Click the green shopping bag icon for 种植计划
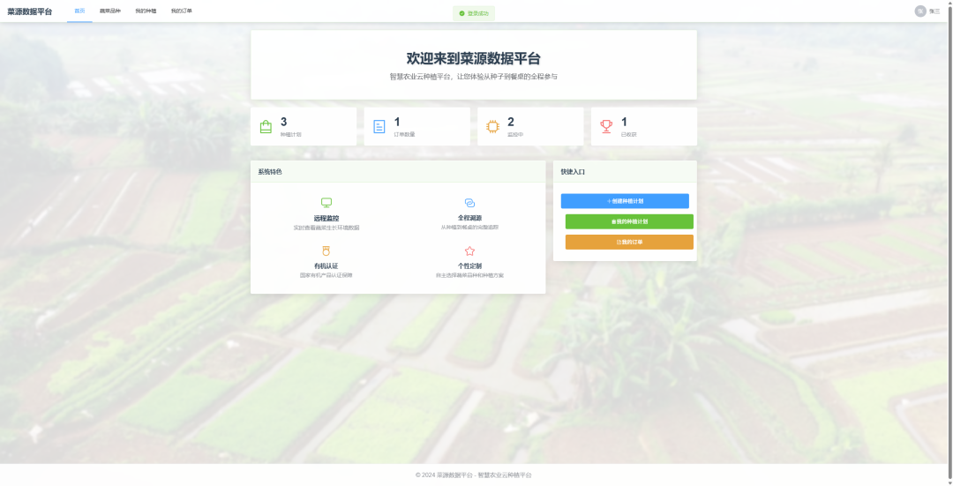The width and height of the screenshot is (953, 486). (266, 126)
